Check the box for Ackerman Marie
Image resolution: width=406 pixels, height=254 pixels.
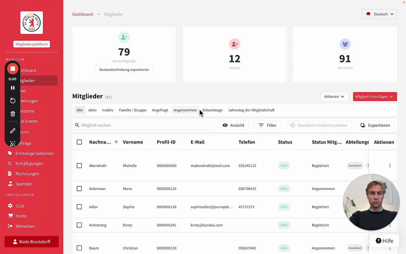[79, 189]
